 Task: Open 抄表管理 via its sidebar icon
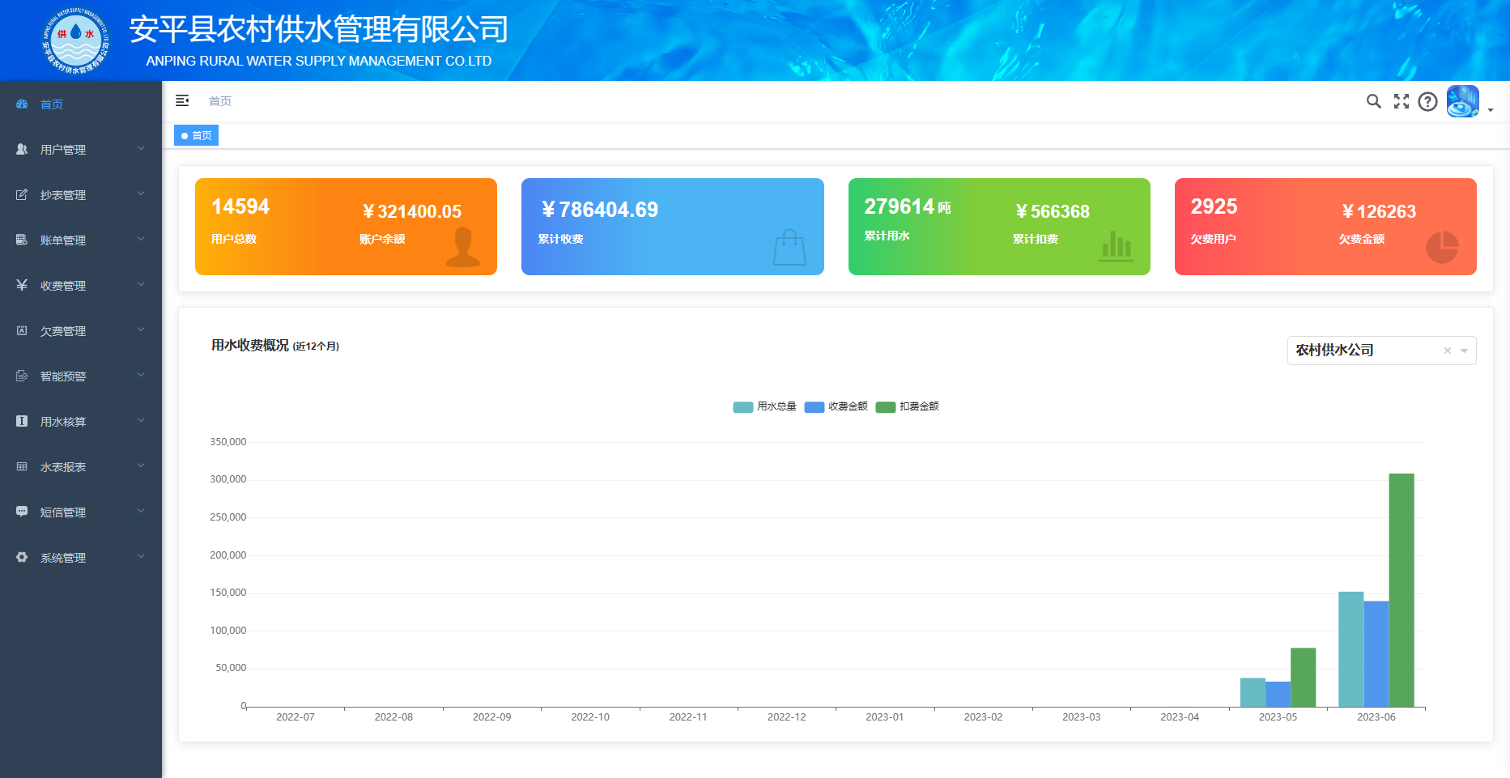point(20,194)
